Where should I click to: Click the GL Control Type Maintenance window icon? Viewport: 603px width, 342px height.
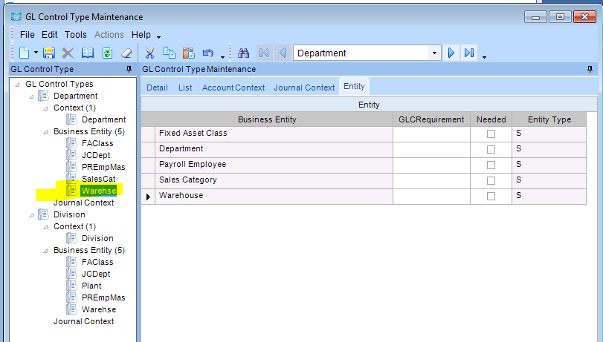tap(16, 16)
